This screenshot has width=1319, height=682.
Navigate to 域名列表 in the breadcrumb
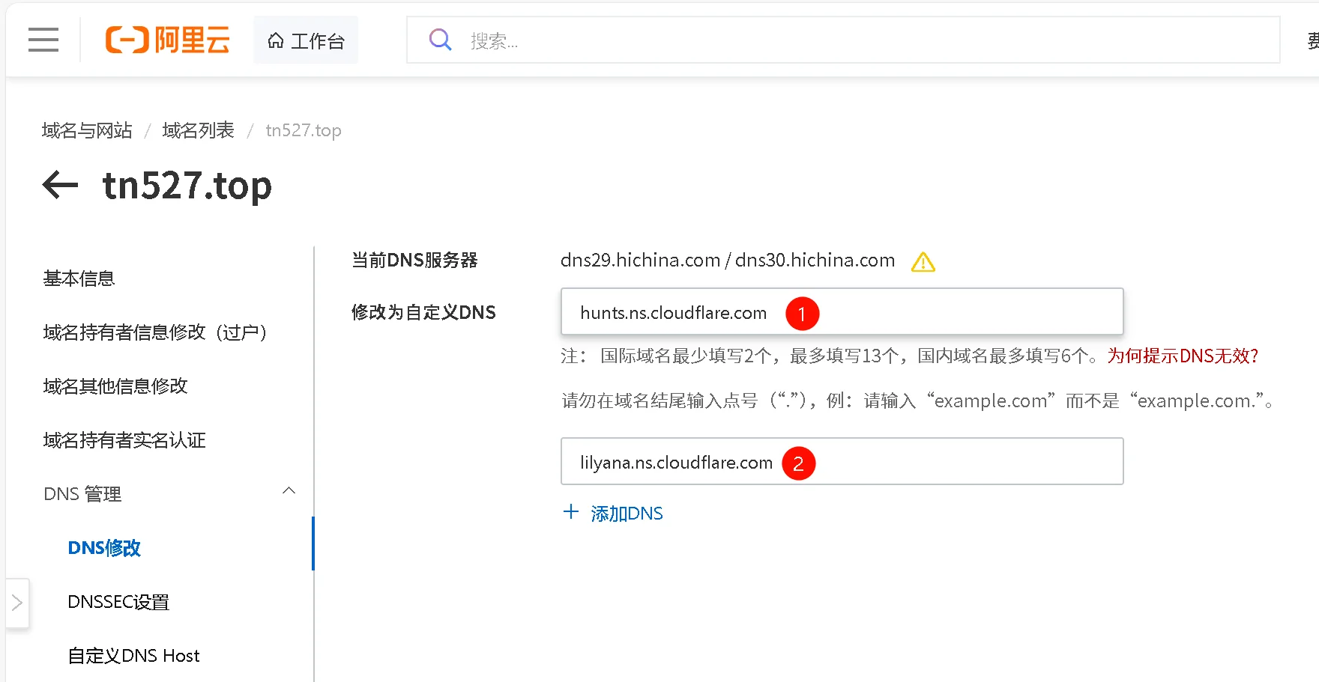[x=198, y=130]
